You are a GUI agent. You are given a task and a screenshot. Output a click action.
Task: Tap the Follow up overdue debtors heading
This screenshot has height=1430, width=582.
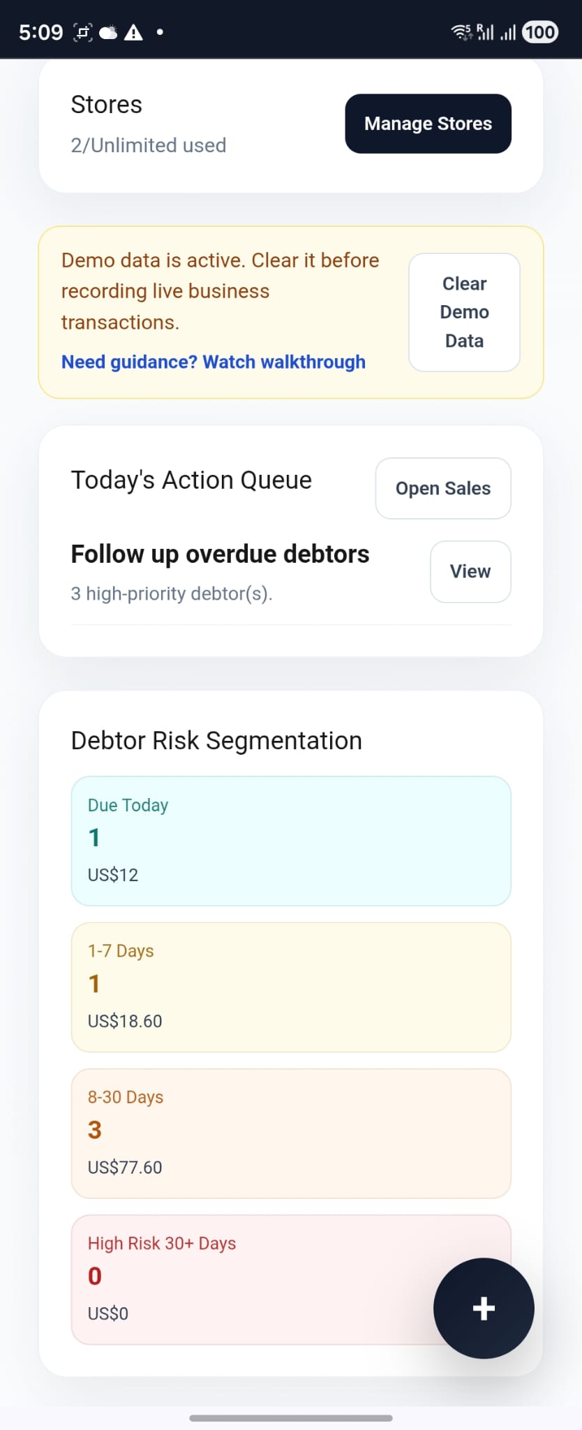click(x=220, y=554)
